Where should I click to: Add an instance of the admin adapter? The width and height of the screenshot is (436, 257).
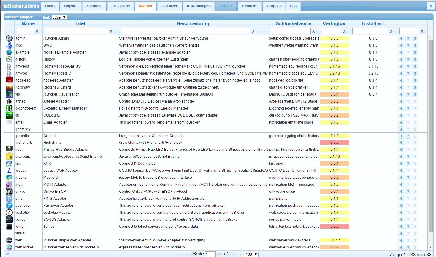pos(401,38)
